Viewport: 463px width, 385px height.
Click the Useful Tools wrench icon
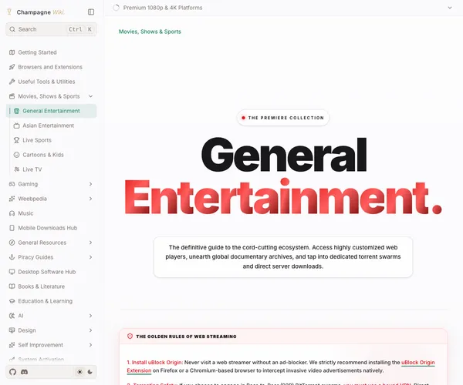tap(12, 82)
